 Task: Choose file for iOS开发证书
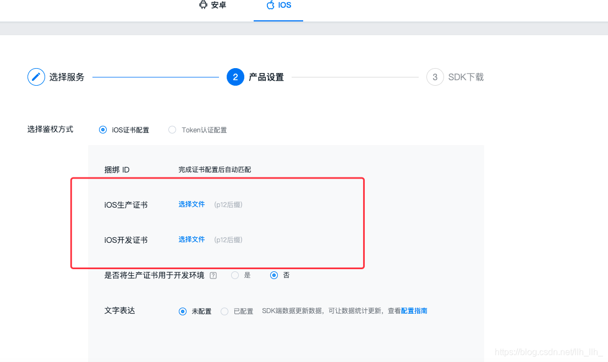click(191, 240)
